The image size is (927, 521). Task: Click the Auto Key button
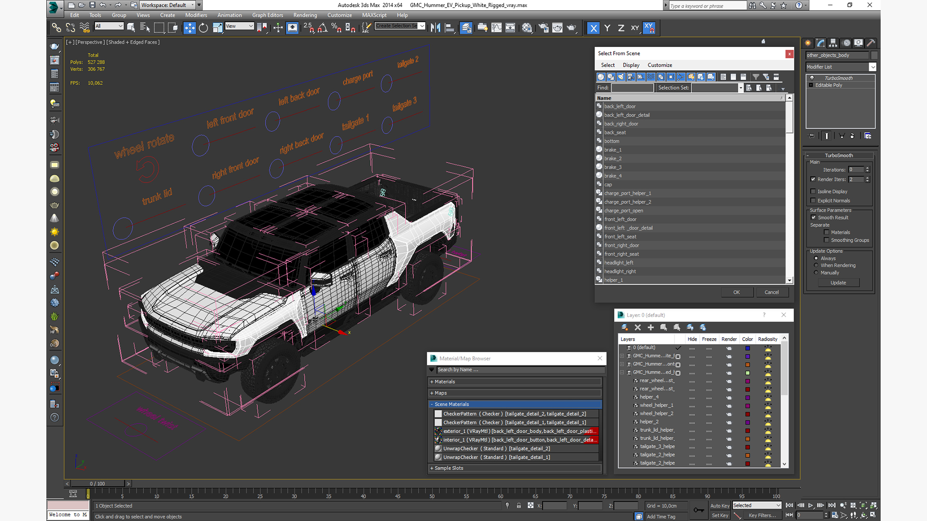719,506
